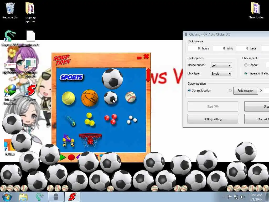Open the network tray icon
The width and height of the screenshot is (269, 202).
pyautogui.click(x=236, y=197)
